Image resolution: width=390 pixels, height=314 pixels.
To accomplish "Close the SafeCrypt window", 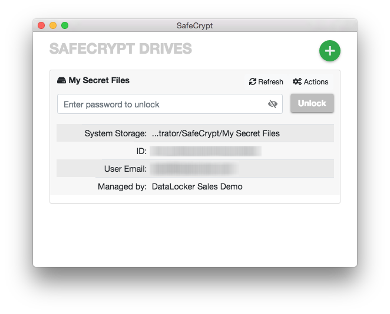I will click(x=41, y=25).
